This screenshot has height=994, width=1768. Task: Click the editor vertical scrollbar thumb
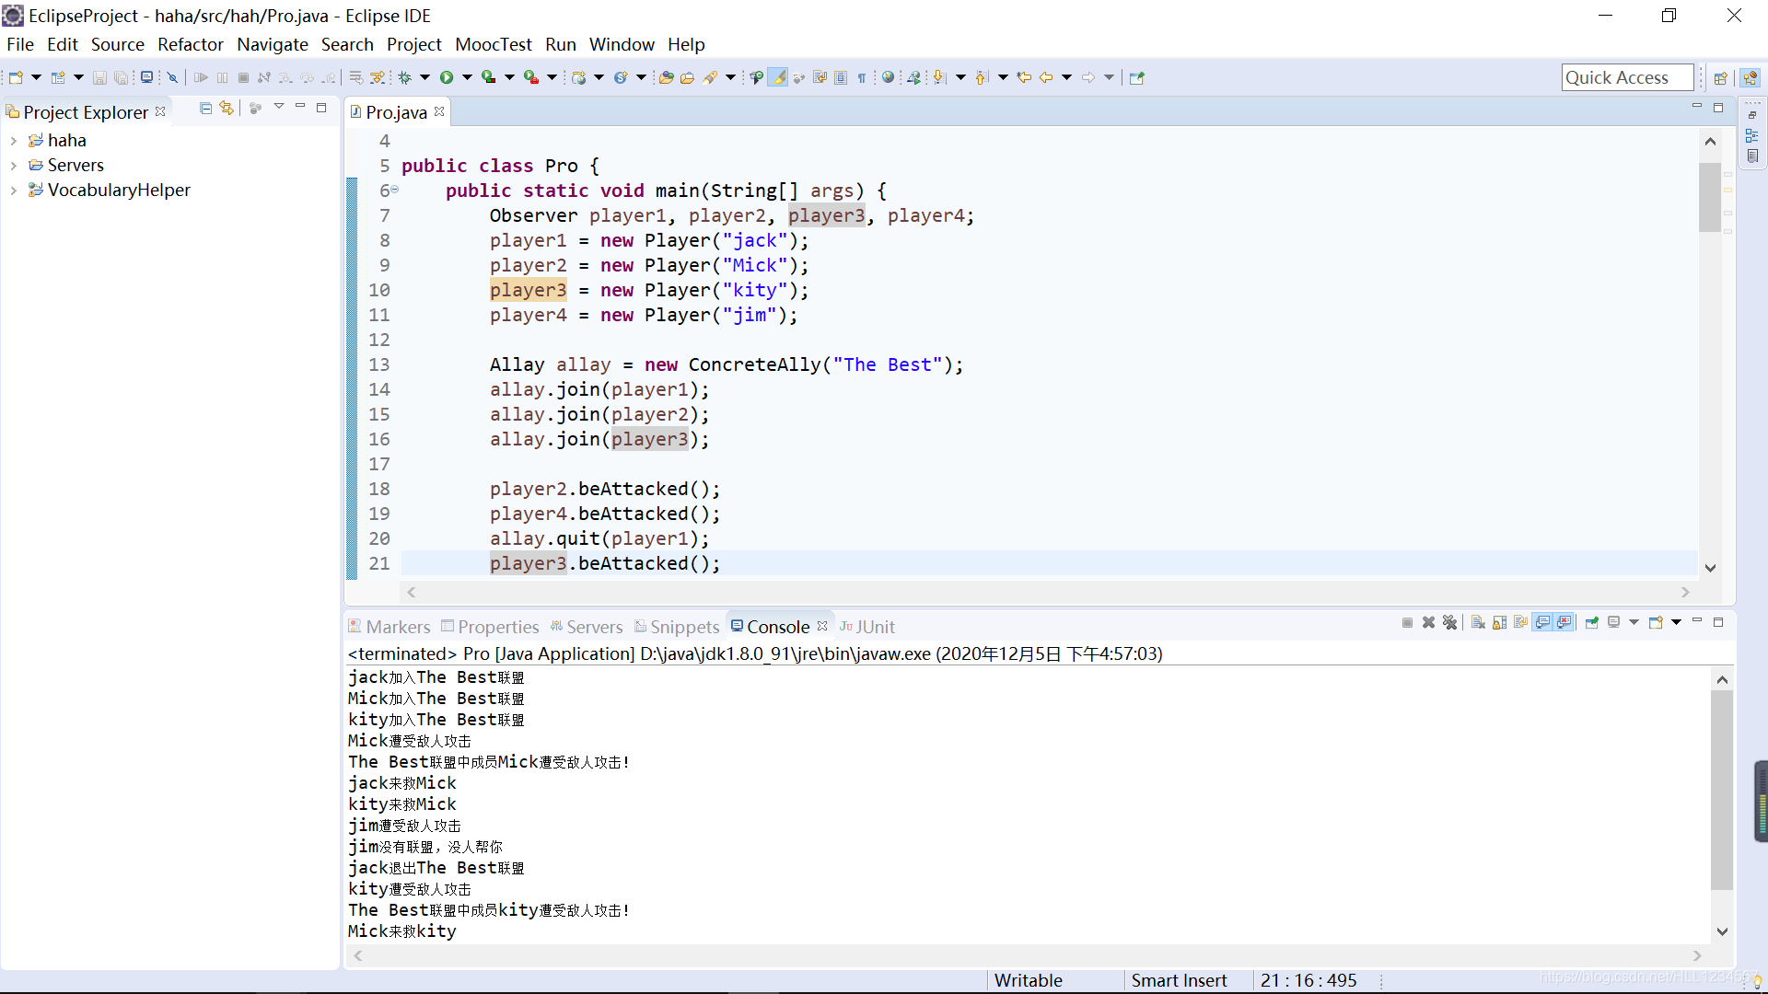coord(1710,197)
